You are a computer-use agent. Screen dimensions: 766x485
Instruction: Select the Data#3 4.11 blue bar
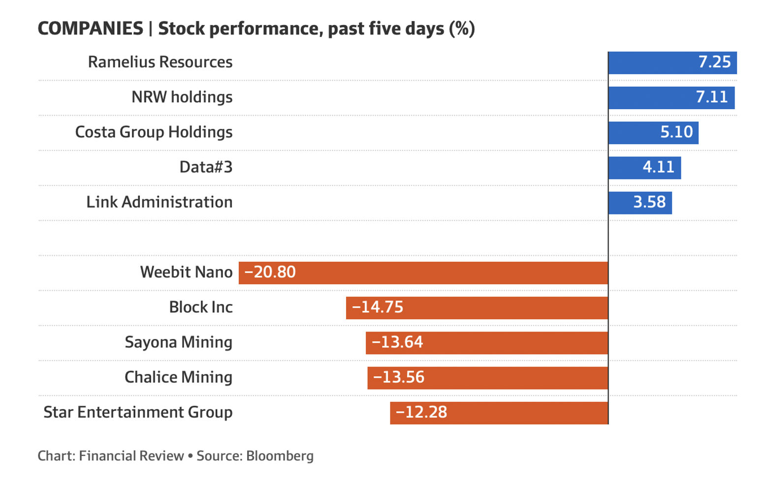coord(644,167)
